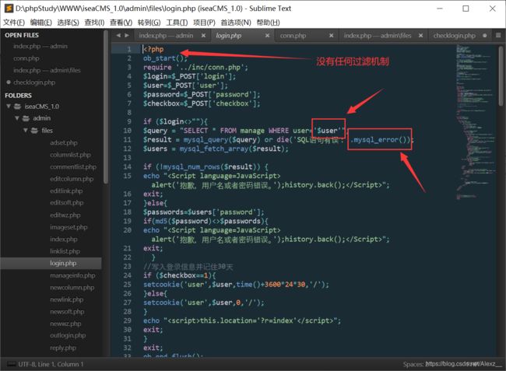This screenshot has width=506, height=371.
Task: Open adset.php in the sidebar
Action: click(64, 143)
